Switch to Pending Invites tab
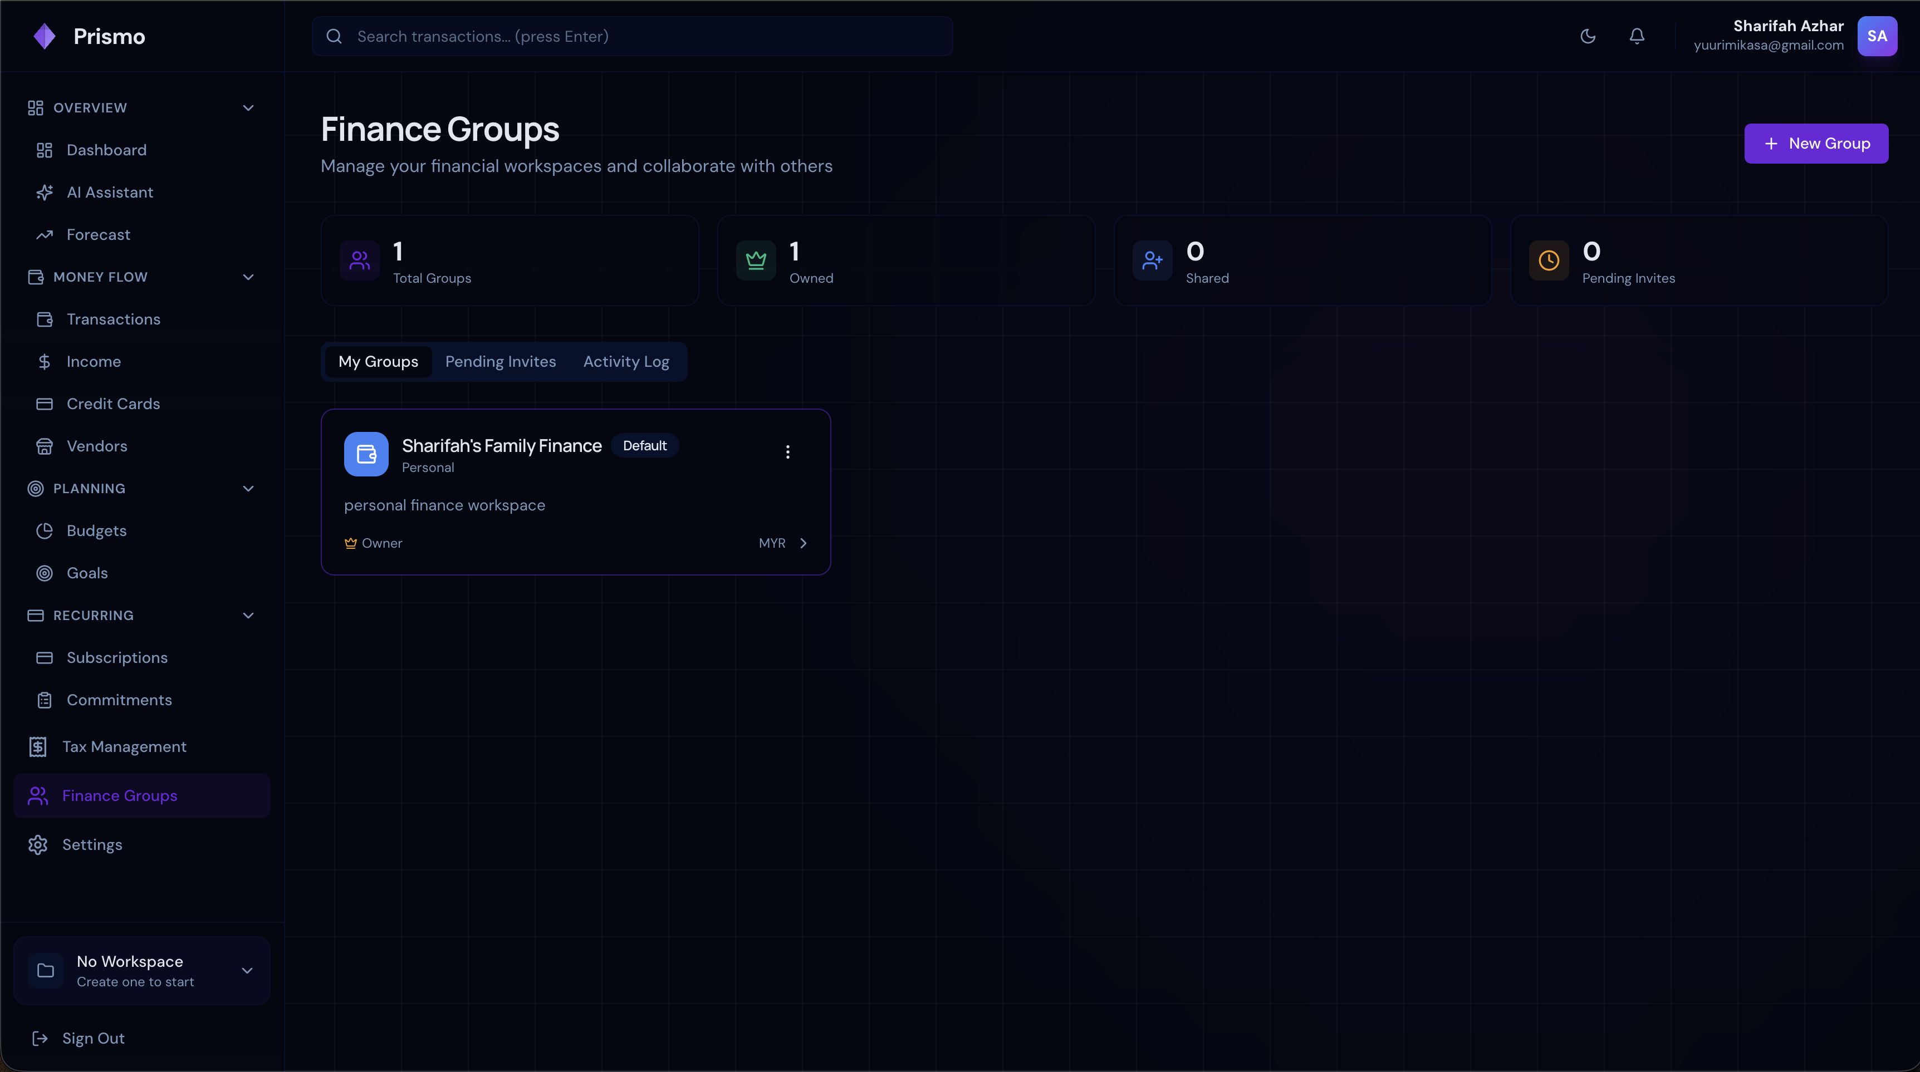This screenshot has height=1072, width=1920. pos(500,361)
